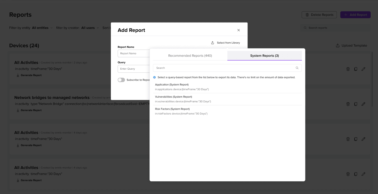Switch to System Reports (3) tab
The image size is (378, 194).
pyautogui.click(x=265, y=56)
